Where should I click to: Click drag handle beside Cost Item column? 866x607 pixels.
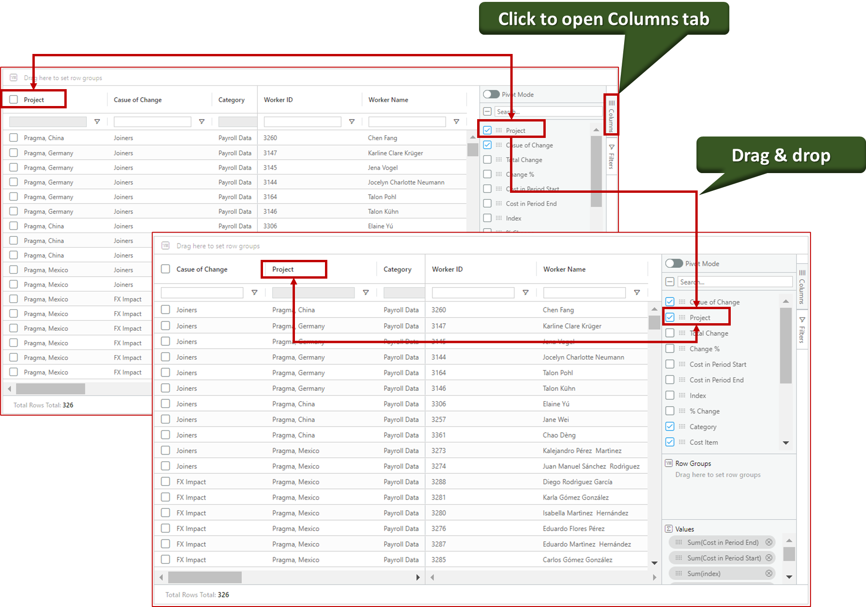coord(682,442)
